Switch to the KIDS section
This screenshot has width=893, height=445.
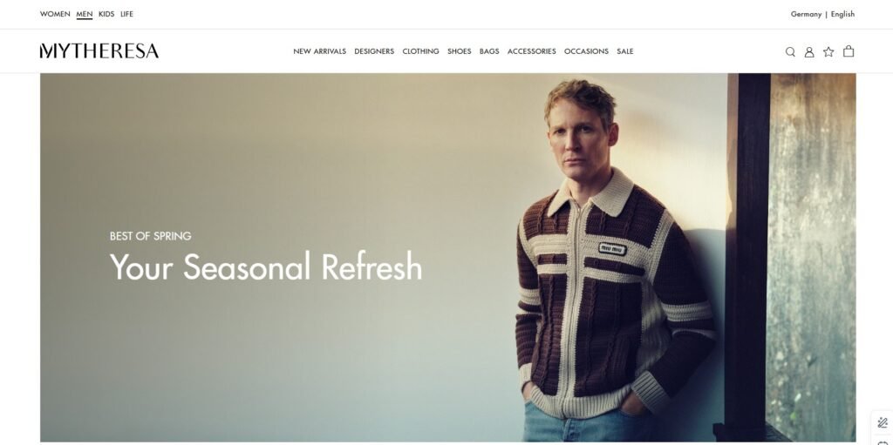[106, 14]
